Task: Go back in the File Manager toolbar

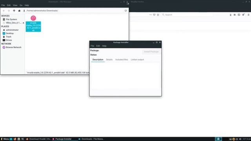Action: (x=4, y=11)
